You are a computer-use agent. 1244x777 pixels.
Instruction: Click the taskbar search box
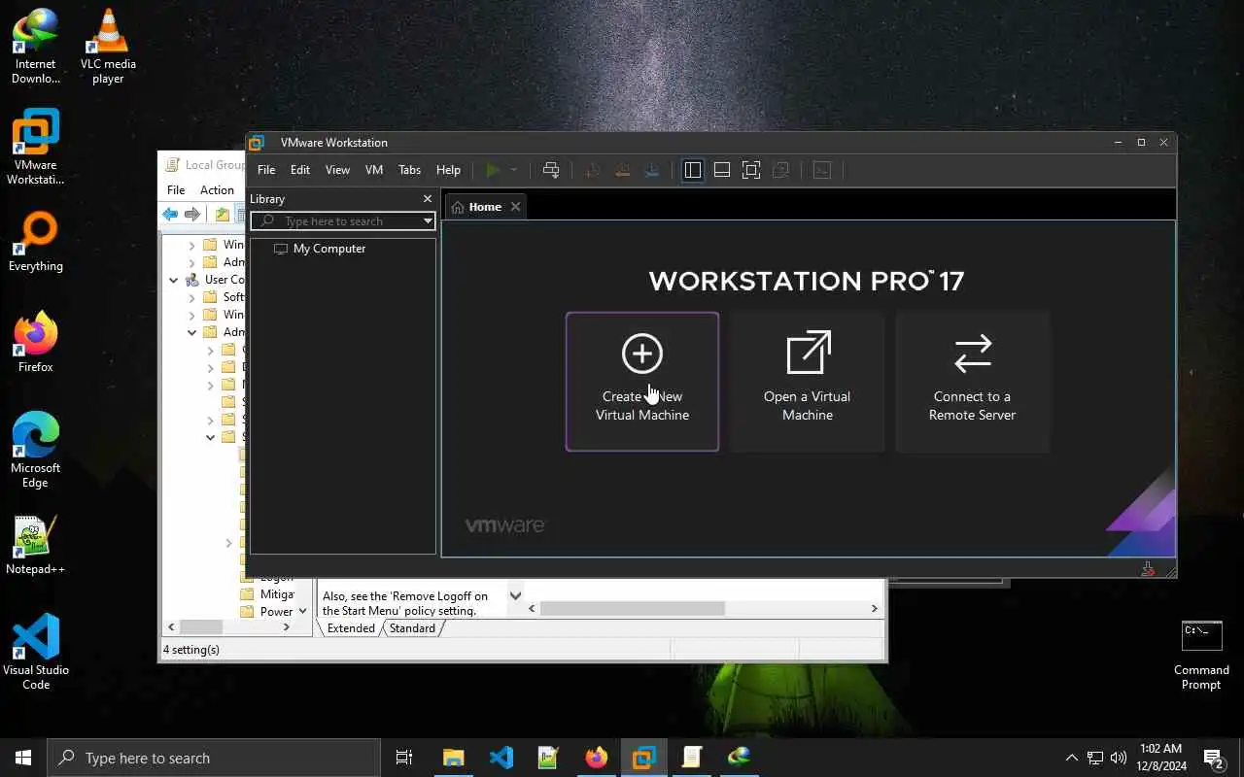click(x=214, y=758)
